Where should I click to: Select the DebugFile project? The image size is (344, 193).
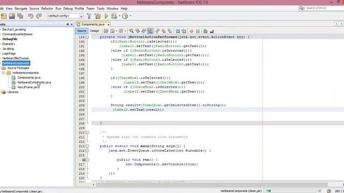pos(10,39)
